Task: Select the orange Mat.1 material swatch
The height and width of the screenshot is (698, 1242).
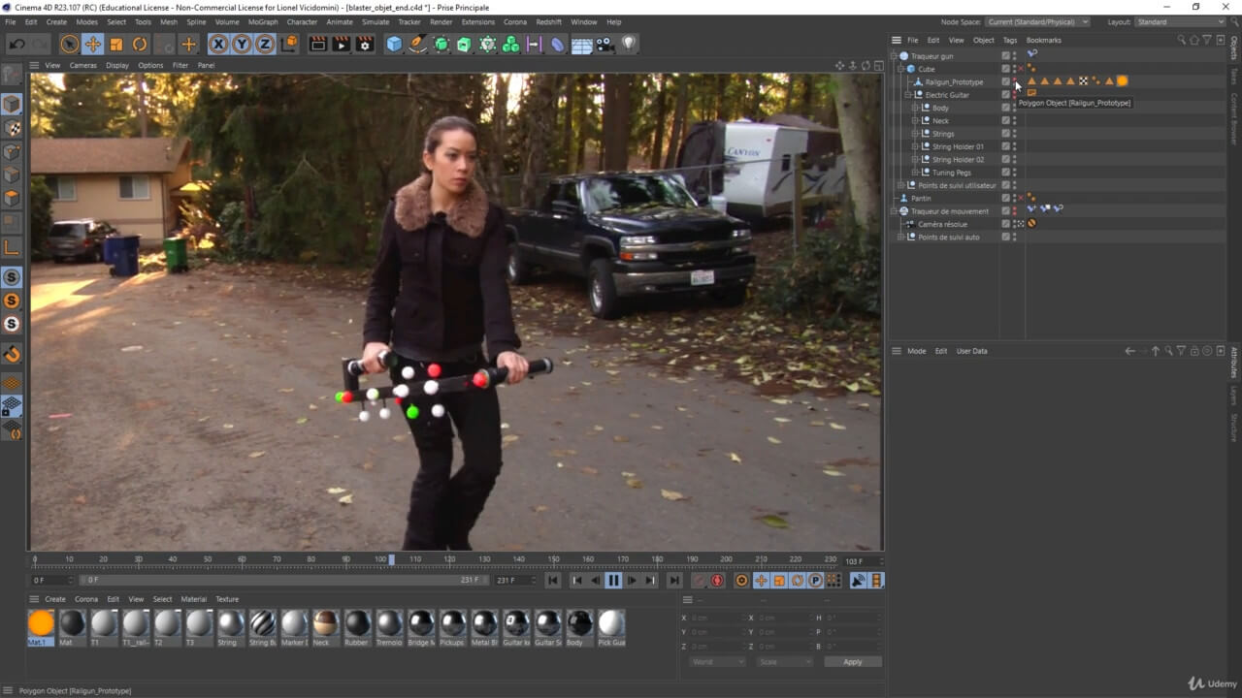Action: click(x=41, y=623)
